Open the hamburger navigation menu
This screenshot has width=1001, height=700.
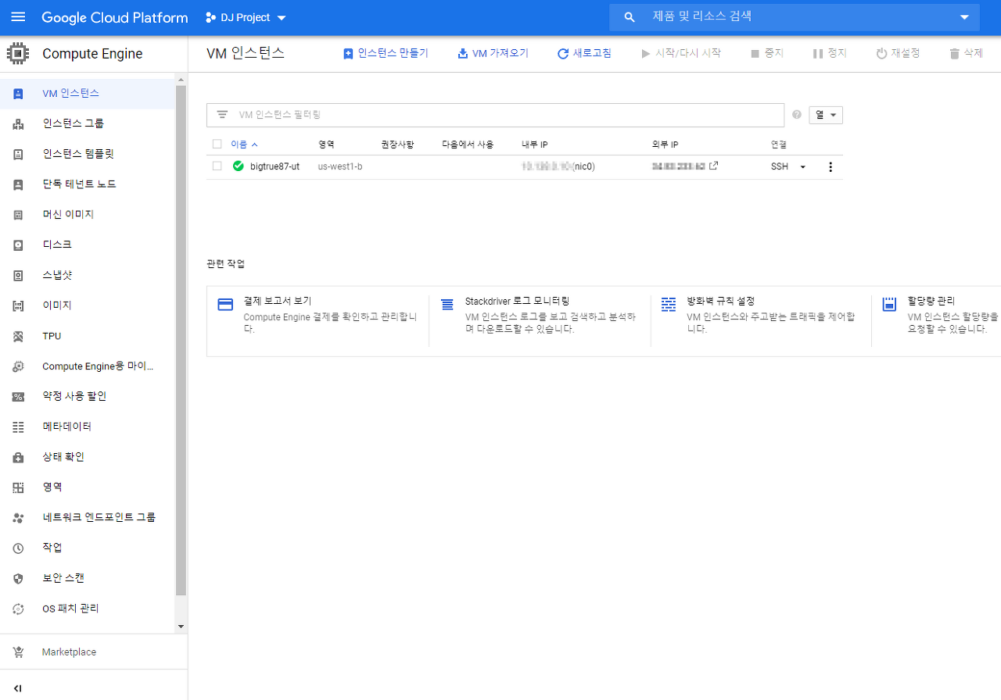click(x=18, y=17)
